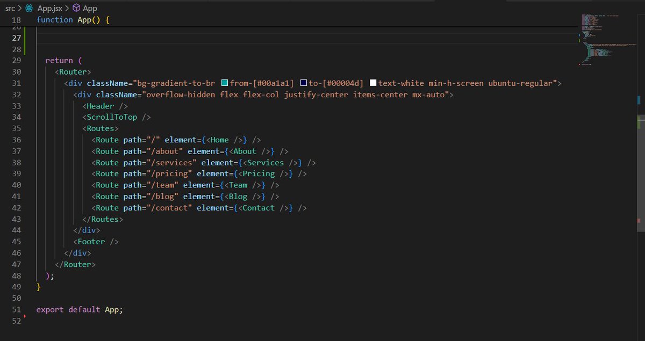Viewport: 645px width, 341px height.
Task: Click the "/contact" path string
Action: (x=169, y=207)
